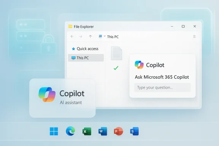This screenshot has height=146, width=219.
Task: Launch PowerPoint from the taskbar
Action: 119,131
